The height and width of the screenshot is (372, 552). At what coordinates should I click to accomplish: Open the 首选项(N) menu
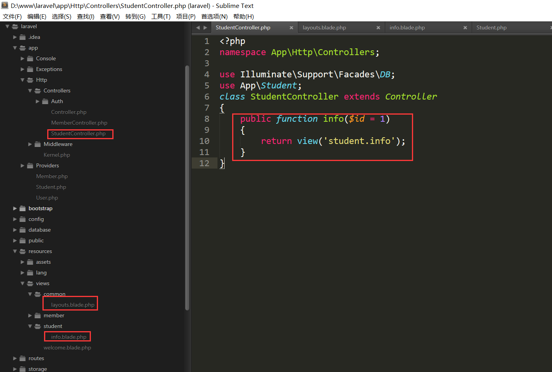(214, 16)
